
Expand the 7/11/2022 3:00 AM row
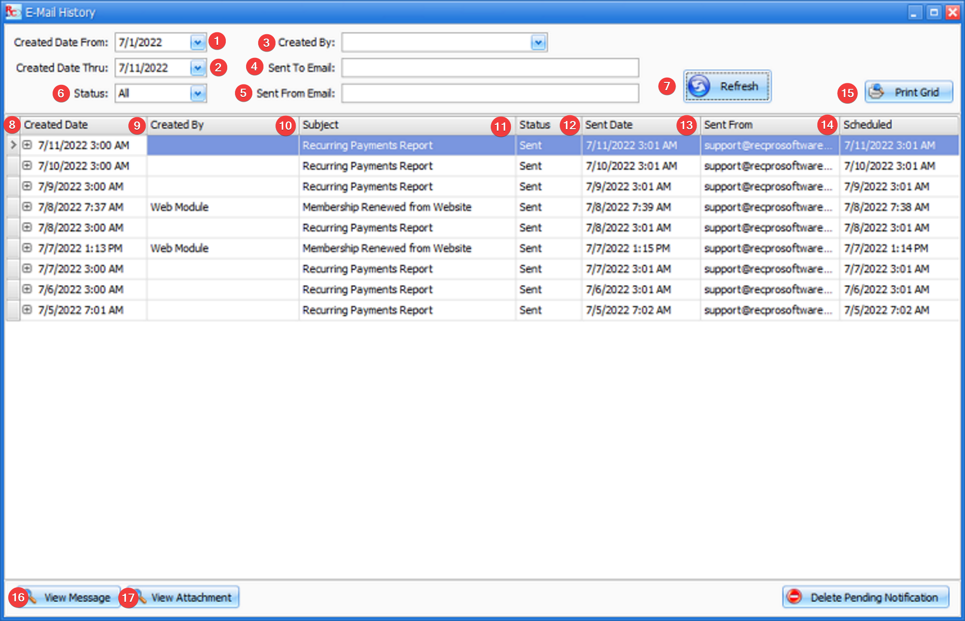[x=28, y=145]
